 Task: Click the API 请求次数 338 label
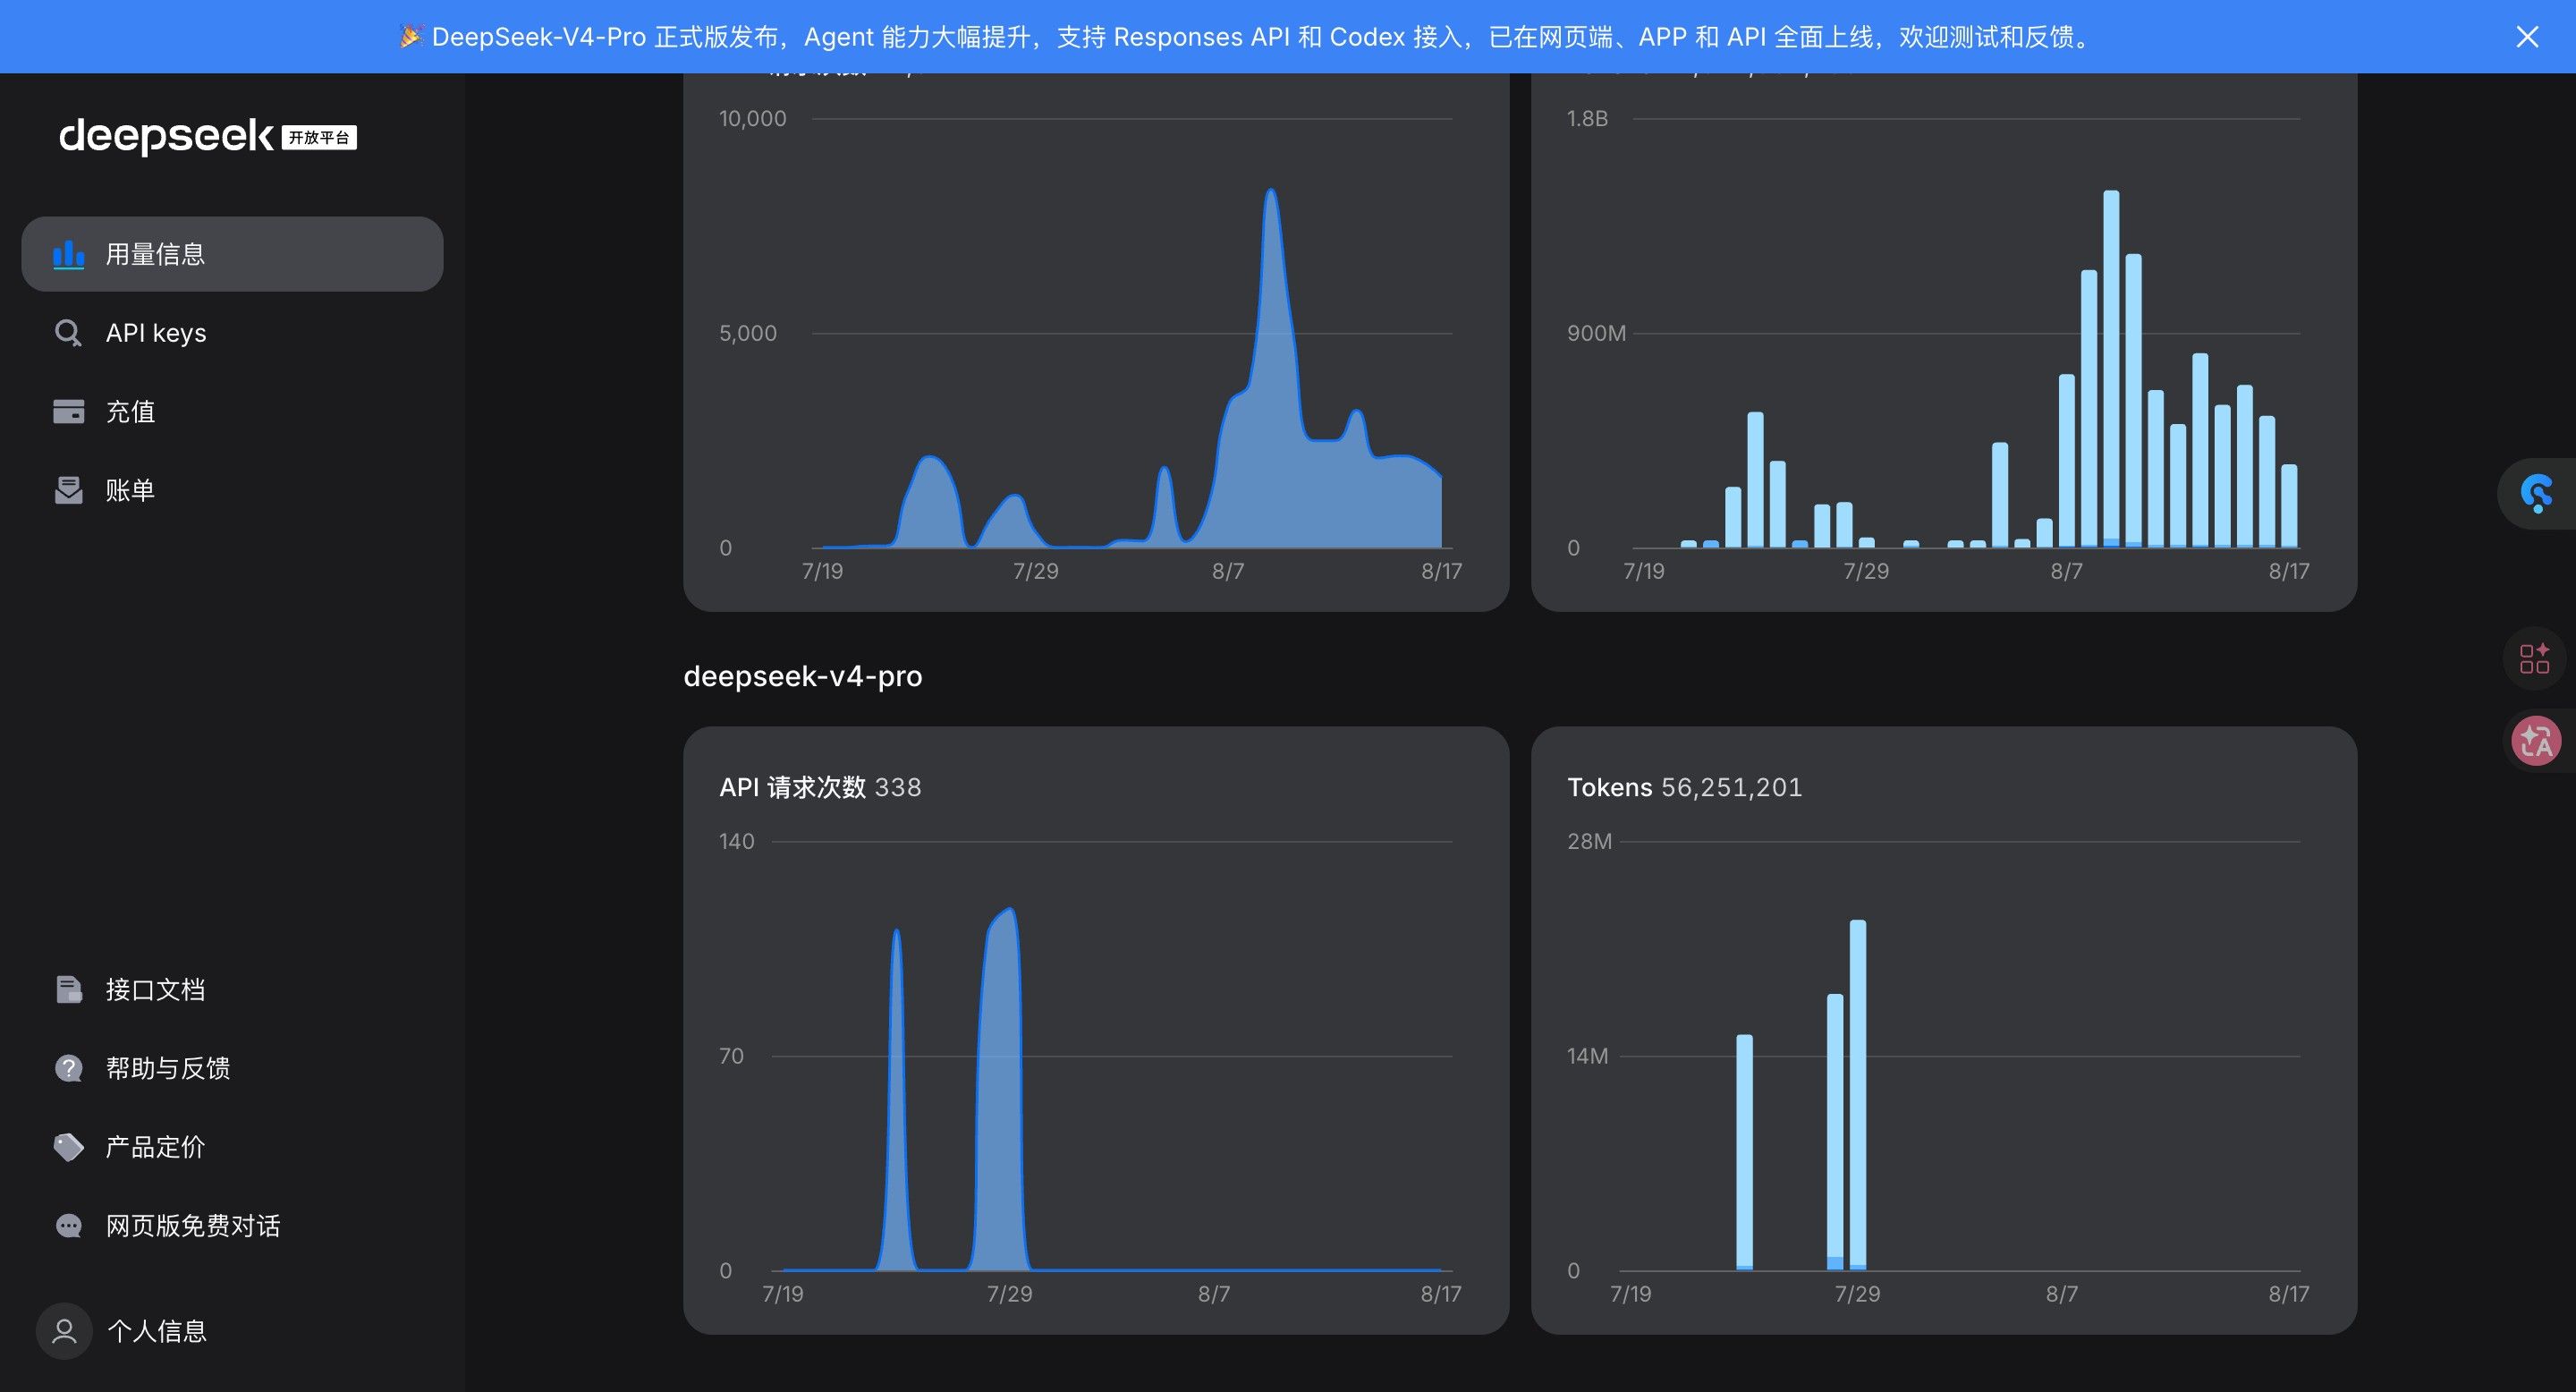pos(820,787)
